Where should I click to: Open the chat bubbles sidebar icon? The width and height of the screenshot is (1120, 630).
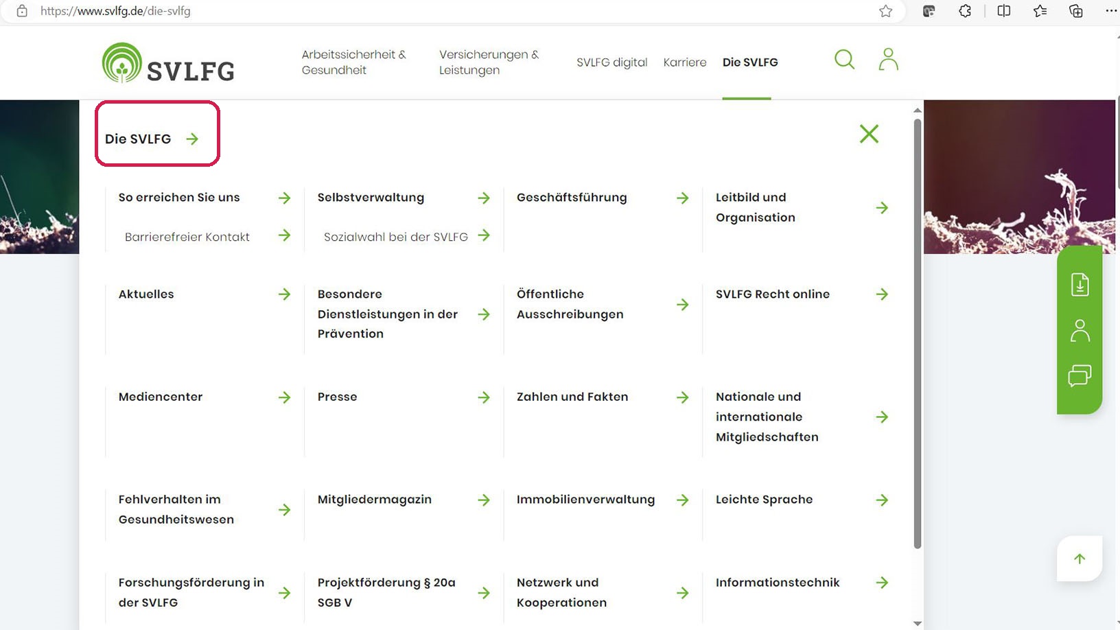pos(1080,376)
